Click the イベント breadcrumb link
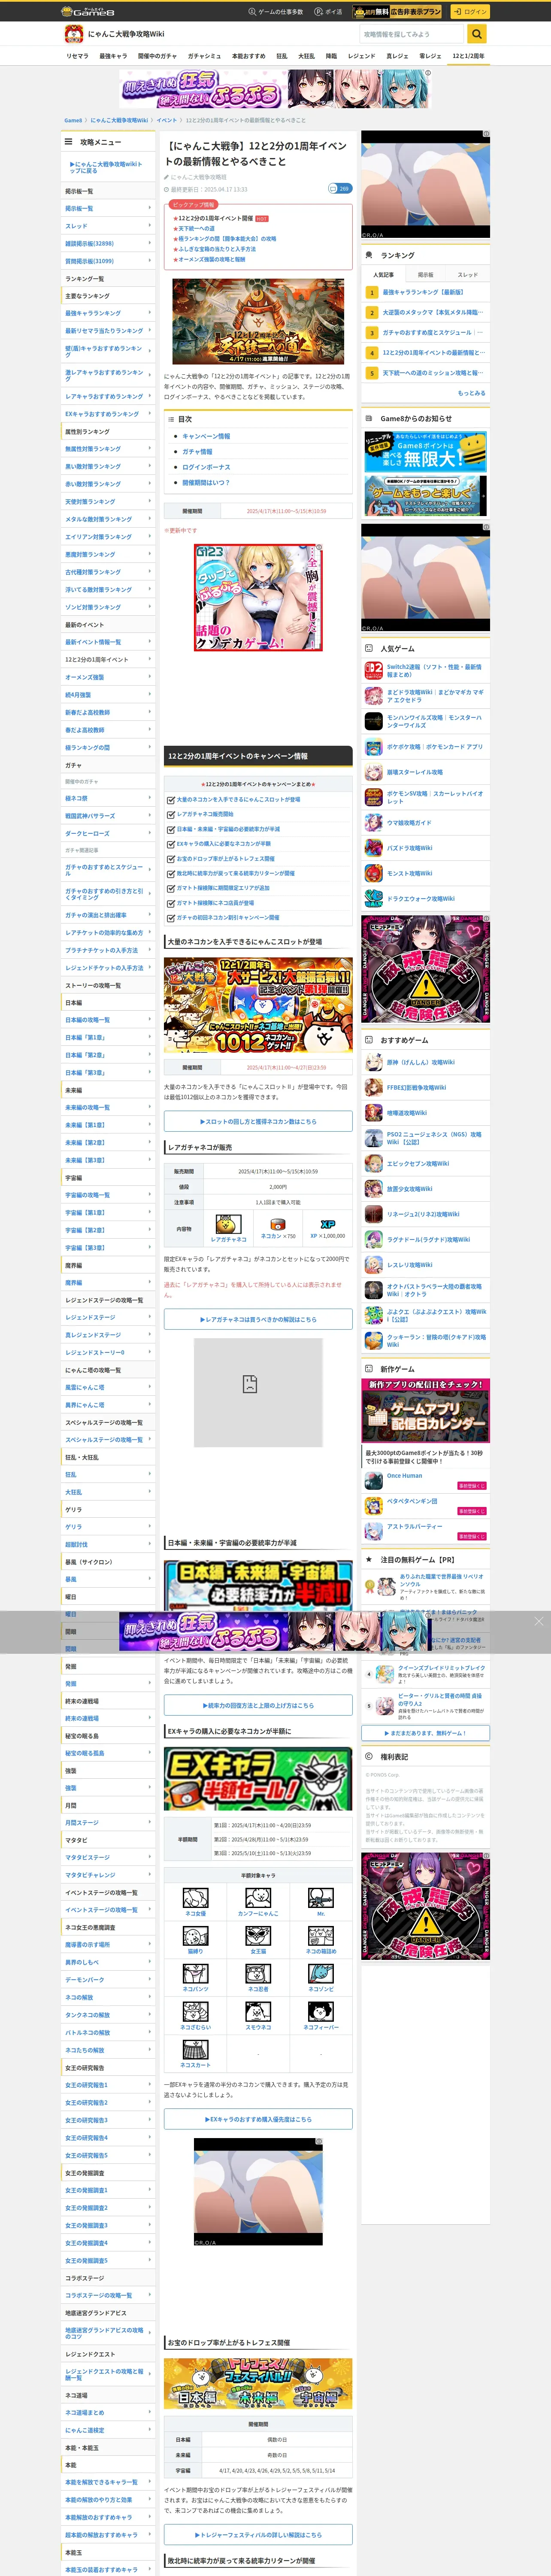This screenshot has width=551, height=2576. click(x=166, y=120)
